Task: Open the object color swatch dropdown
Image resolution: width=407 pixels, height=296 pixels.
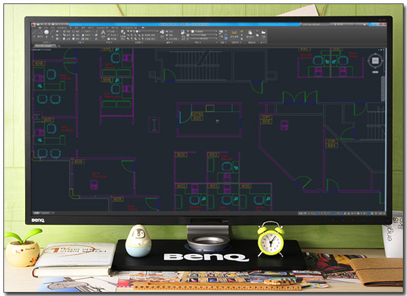Action: coord(204,31)
